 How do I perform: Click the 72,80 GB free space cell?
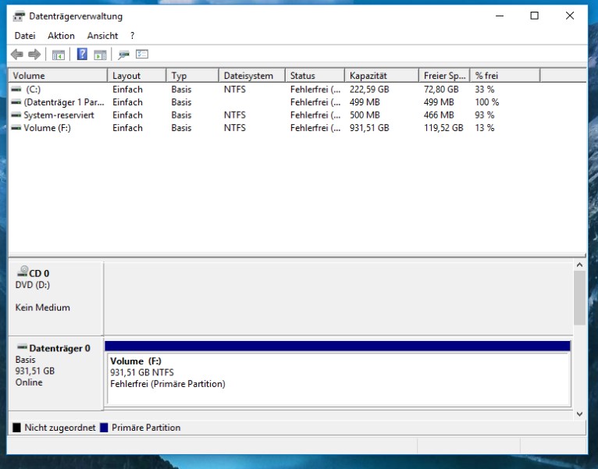tap(441, 89)
